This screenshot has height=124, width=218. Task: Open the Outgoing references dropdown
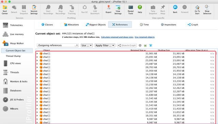click(58, 45)
